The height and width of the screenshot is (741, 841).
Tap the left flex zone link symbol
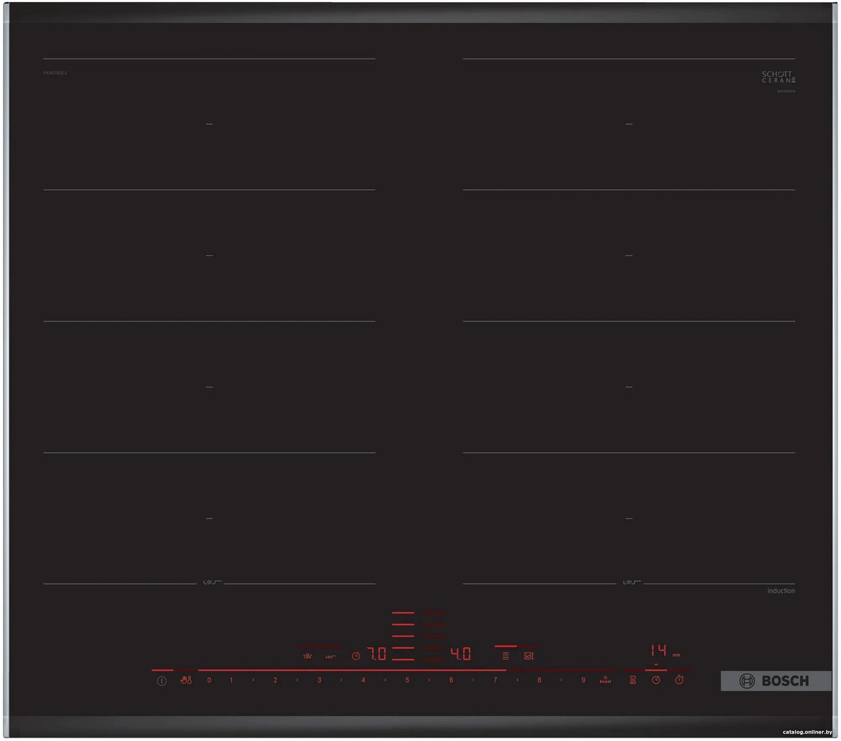[211, 583]
